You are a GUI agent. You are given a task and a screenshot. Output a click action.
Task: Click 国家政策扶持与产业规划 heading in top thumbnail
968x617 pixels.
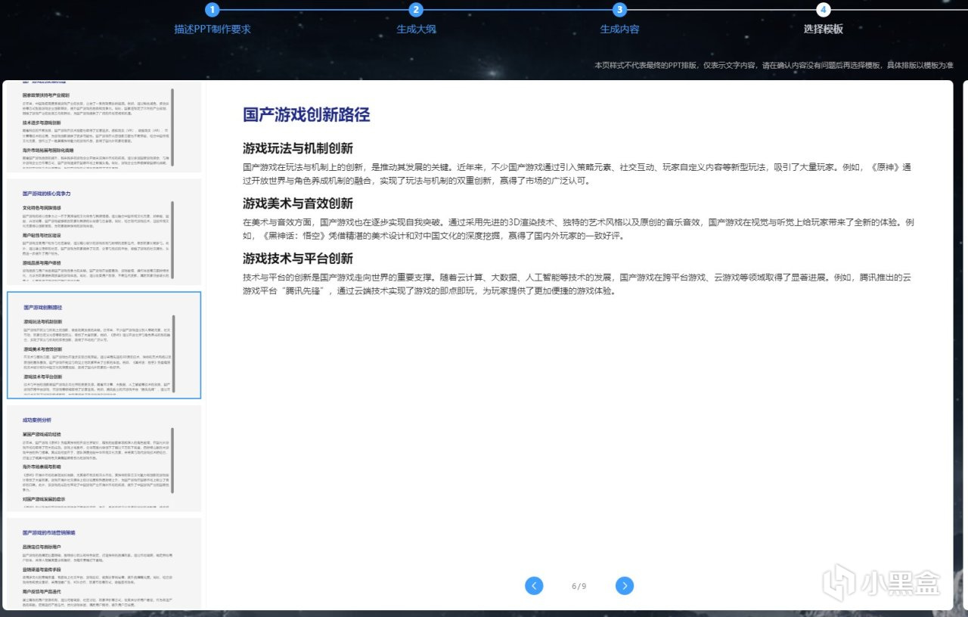pyautogui.click(x=47, y=95)
